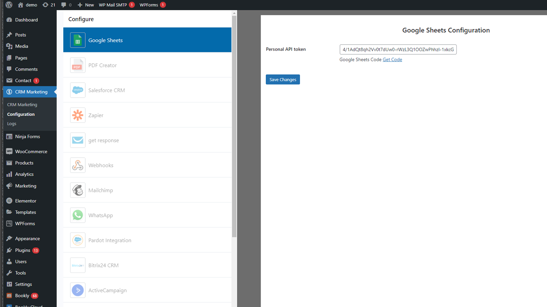
Task: Click the Google Sheets Configuration heading
Action: (x=446, y=30)
